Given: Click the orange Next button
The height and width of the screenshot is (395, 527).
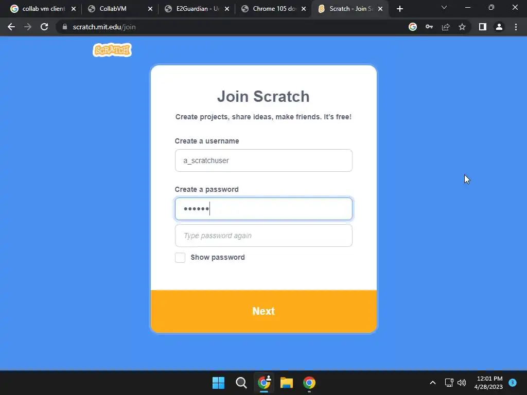Looking at the screenshot, I should pyautogui.click(x=263, y=311).
